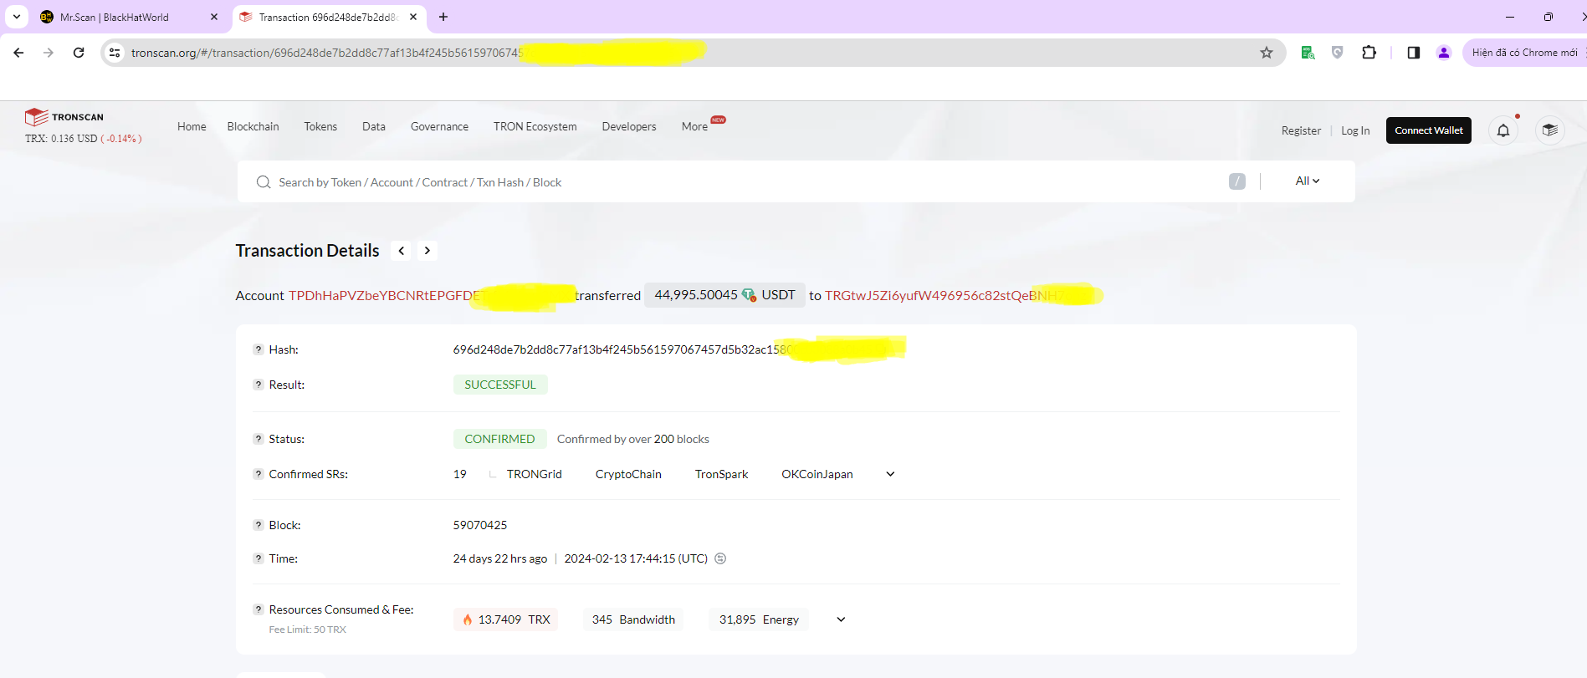Go to next transaction arrow

pyautogui.click(x=427, y=251)
